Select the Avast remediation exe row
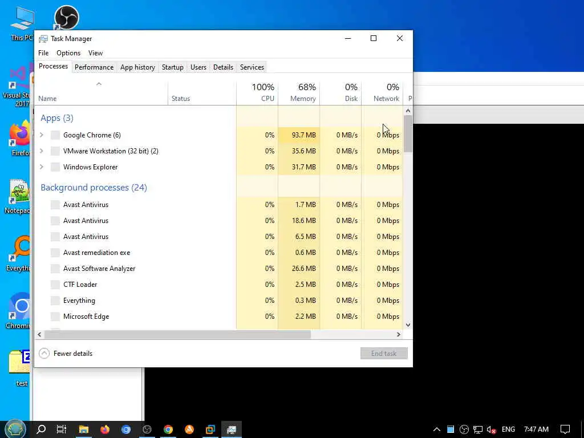 (x=218, y=253)
